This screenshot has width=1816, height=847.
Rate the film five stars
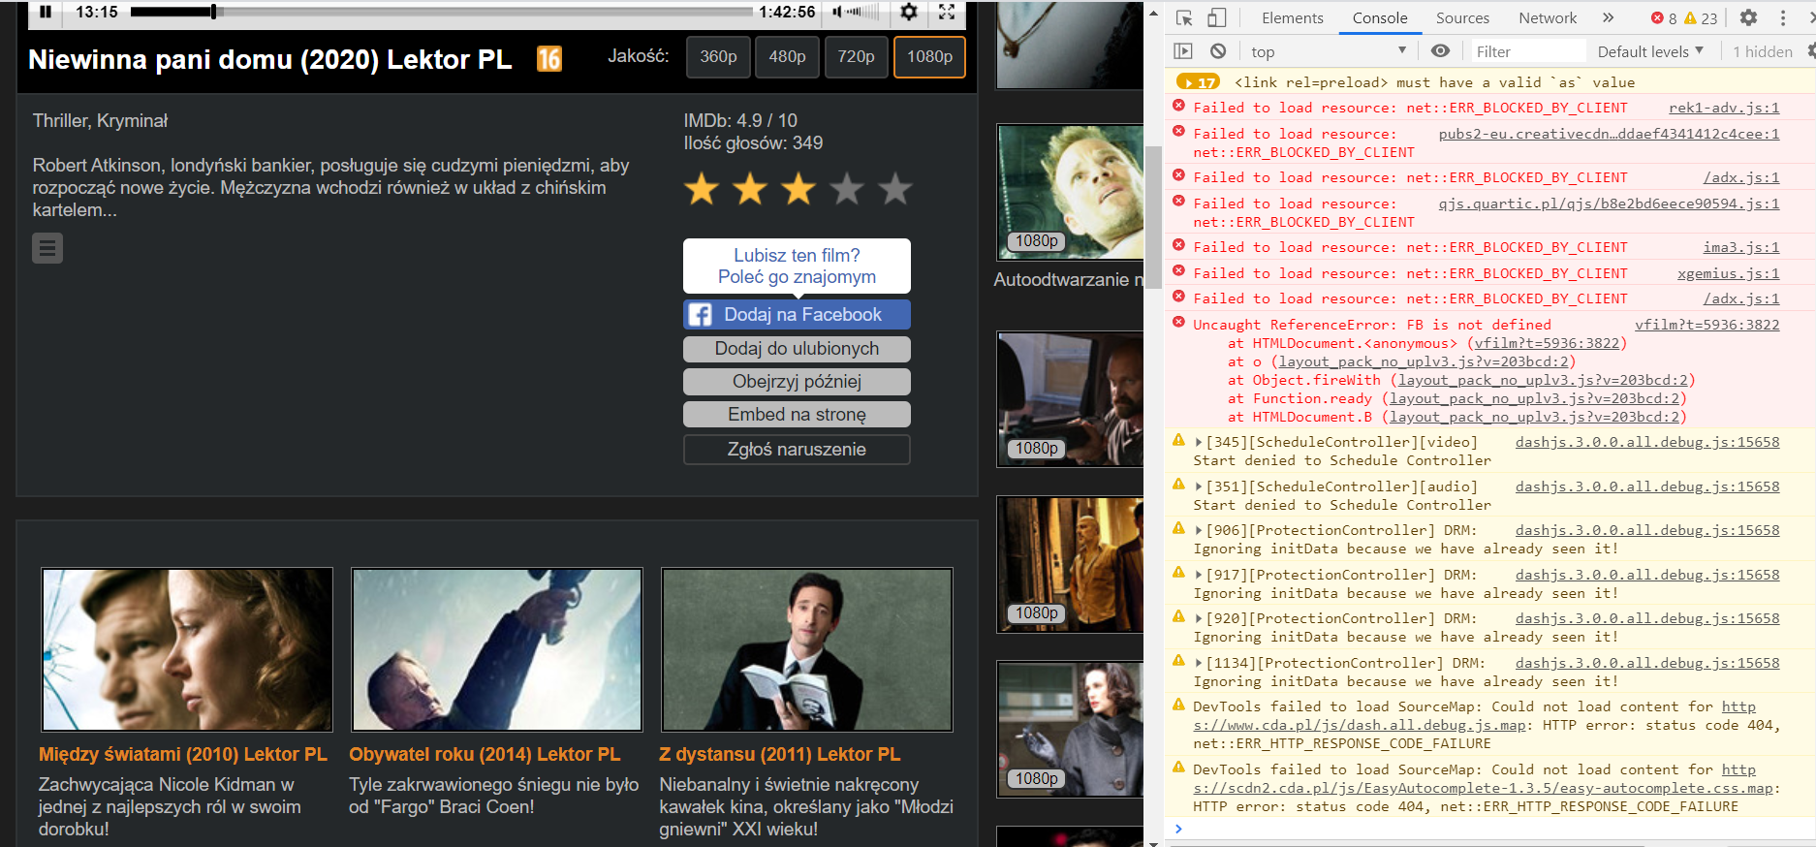(895, 189)
